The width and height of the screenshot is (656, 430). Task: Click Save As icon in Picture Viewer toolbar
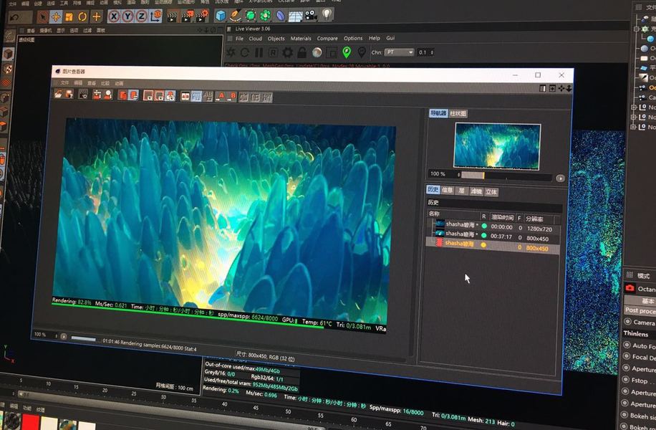pyautogui.click(x=69, y=95)
